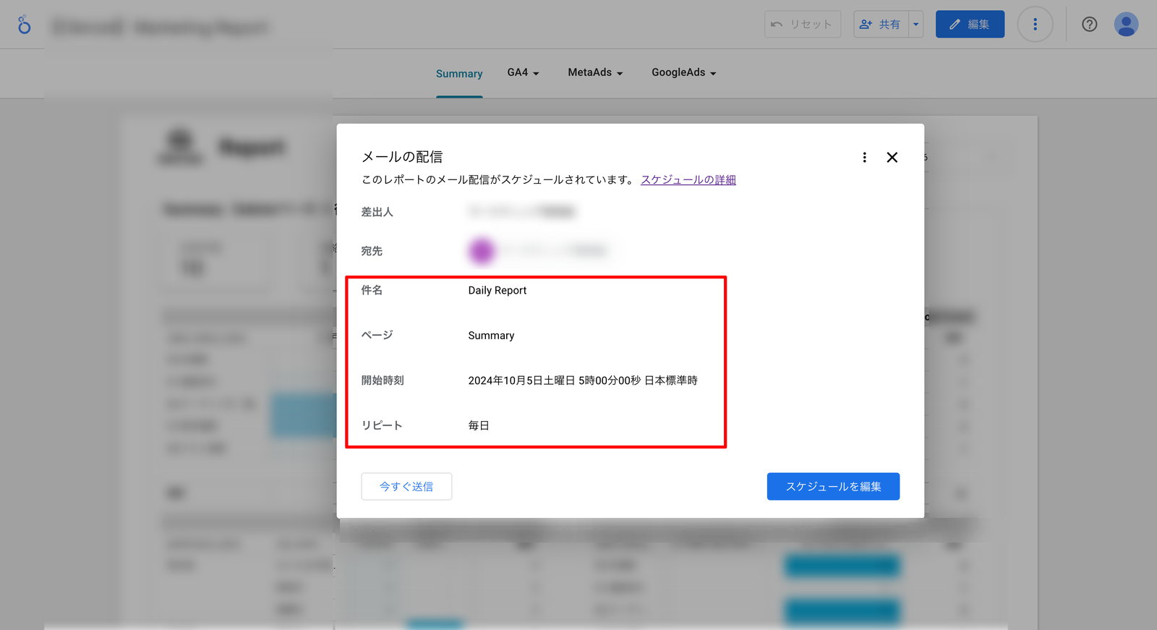Click the 毎日 repeat value
This screenshot has height=630, width=1157.
[479, 425]
